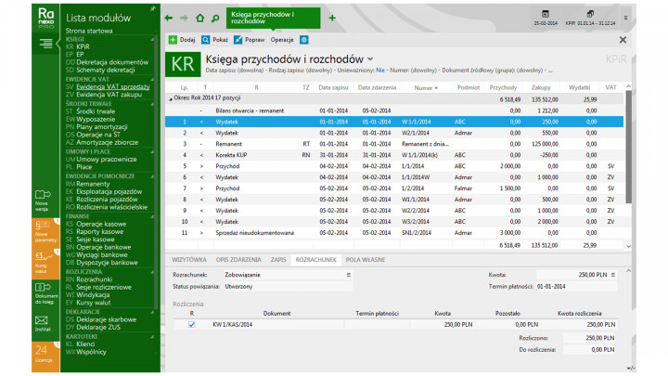The image size is (668, 376).
Task: Open the InsMail envelope icon
Action: [x=43, y=318]
